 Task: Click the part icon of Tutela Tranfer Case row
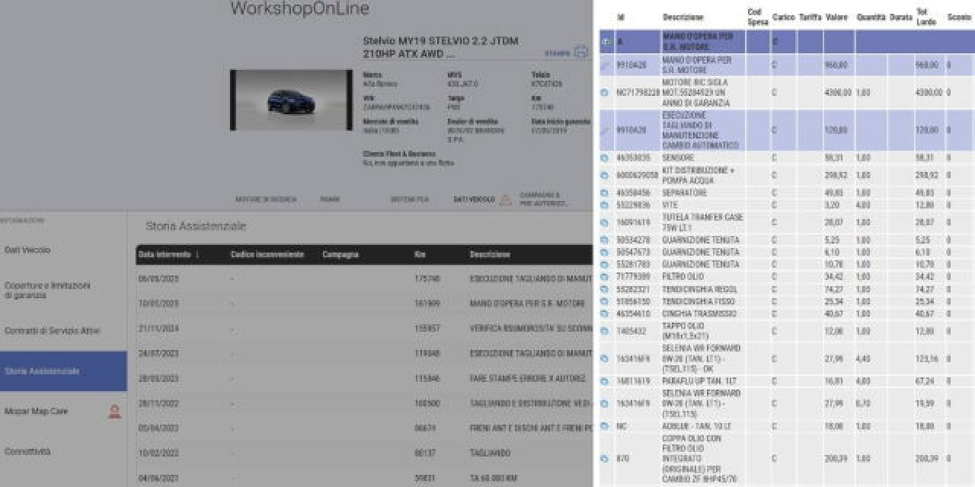pos(605,223)
